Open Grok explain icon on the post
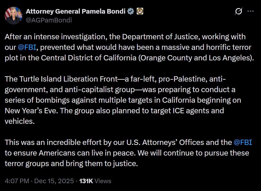The height and width of the screenshot is (191, 261). (238, 11)
